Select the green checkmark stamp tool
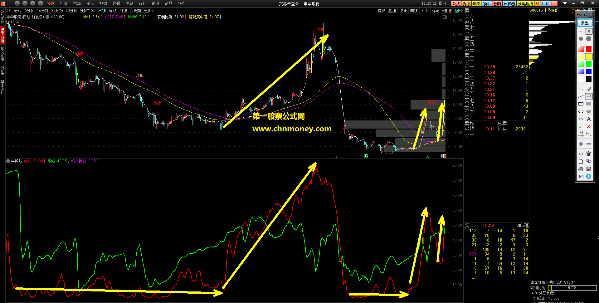Screen dimensions: 599x303 click(x=581, y=127)
